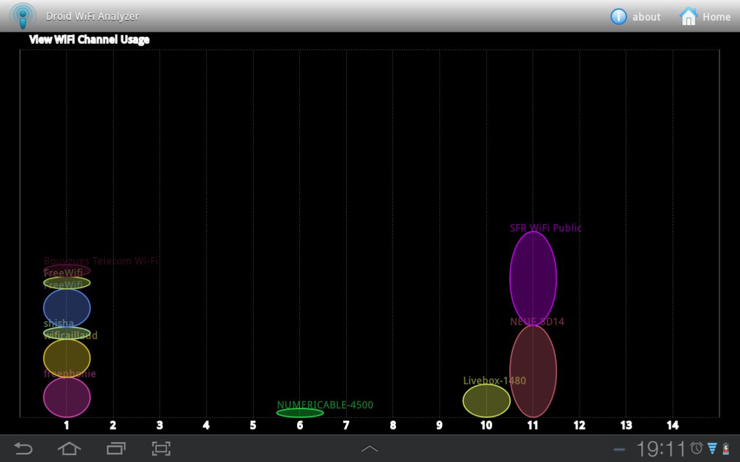The width and height of the screenshot is (740, 462).
Task: Select the wificaillaud network label
Action: click(71, 336)
